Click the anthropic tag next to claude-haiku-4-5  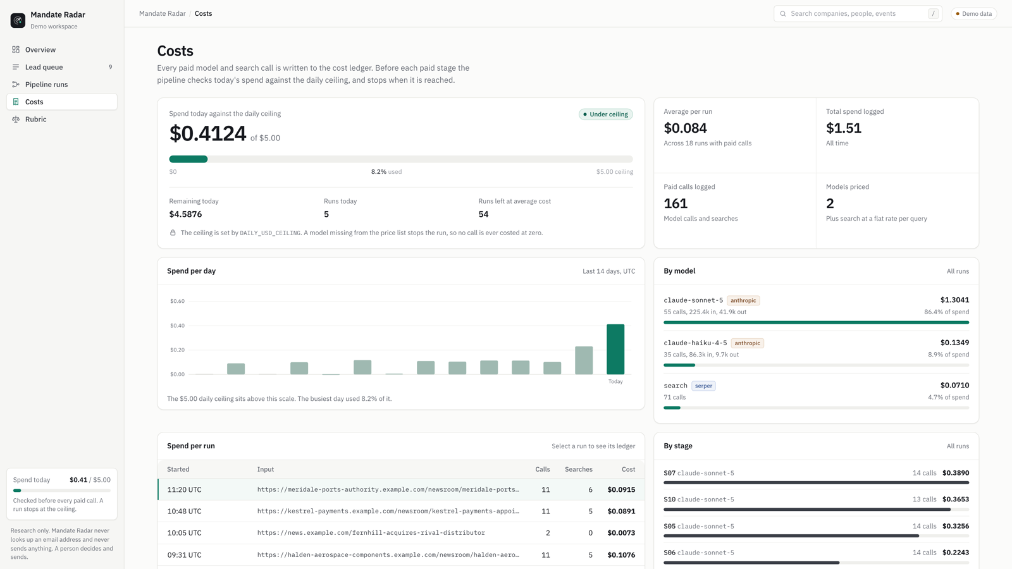748,343
